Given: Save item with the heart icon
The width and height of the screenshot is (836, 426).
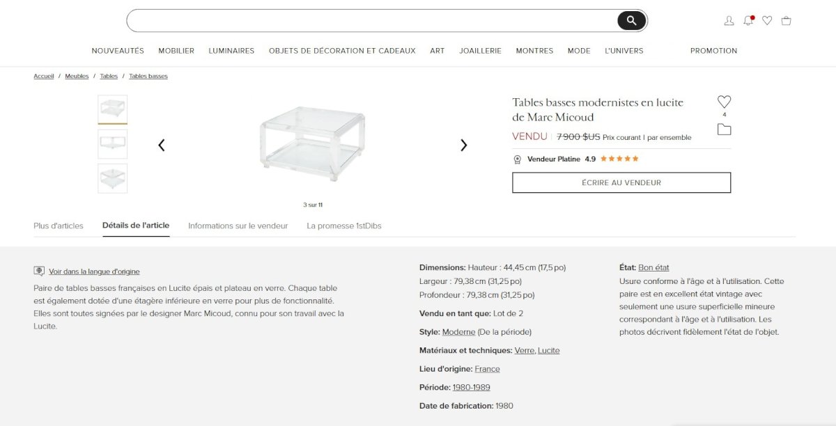Looking at the screenshot, I should (724, 102).
